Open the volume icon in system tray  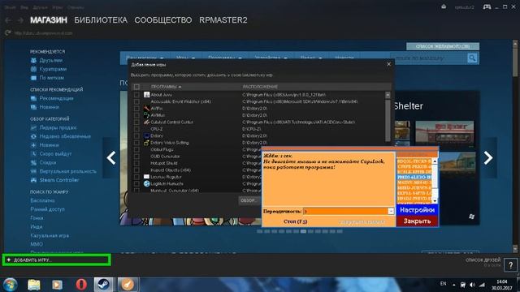pyautogui.click(x=472, y=285)
